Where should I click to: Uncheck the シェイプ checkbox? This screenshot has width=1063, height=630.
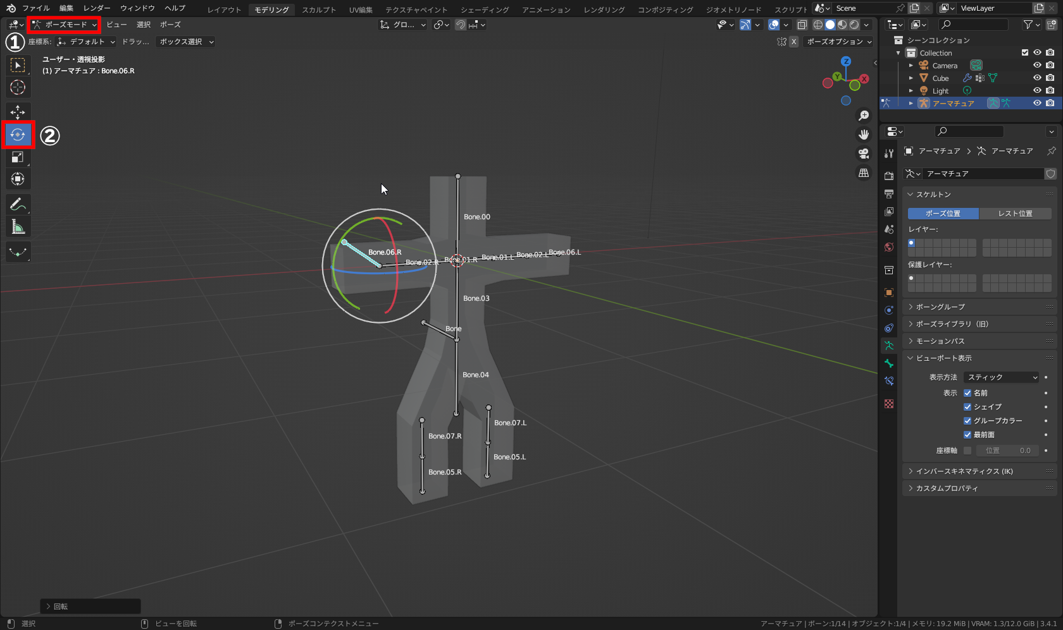point(967,407)
